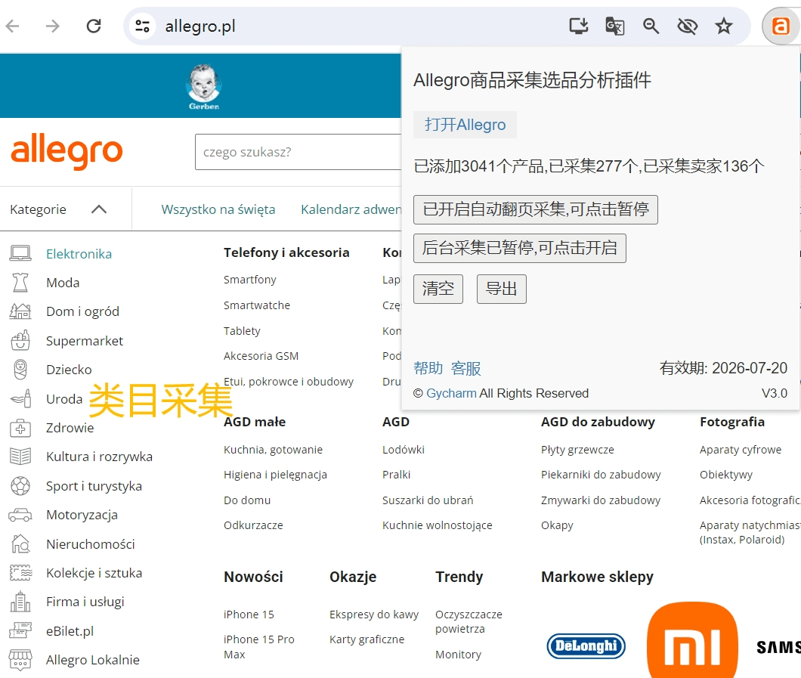Open Etui, pokrowce i obudowy link
The image size is (801, 678).
click(x=289, y=382)
